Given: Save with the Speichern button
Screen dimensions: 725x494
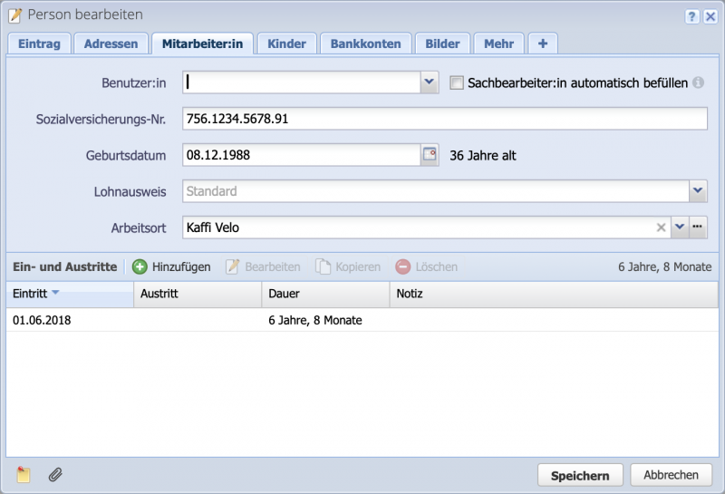Looking at the screenshot, I should pyautogui.click(x=580, y=475).
